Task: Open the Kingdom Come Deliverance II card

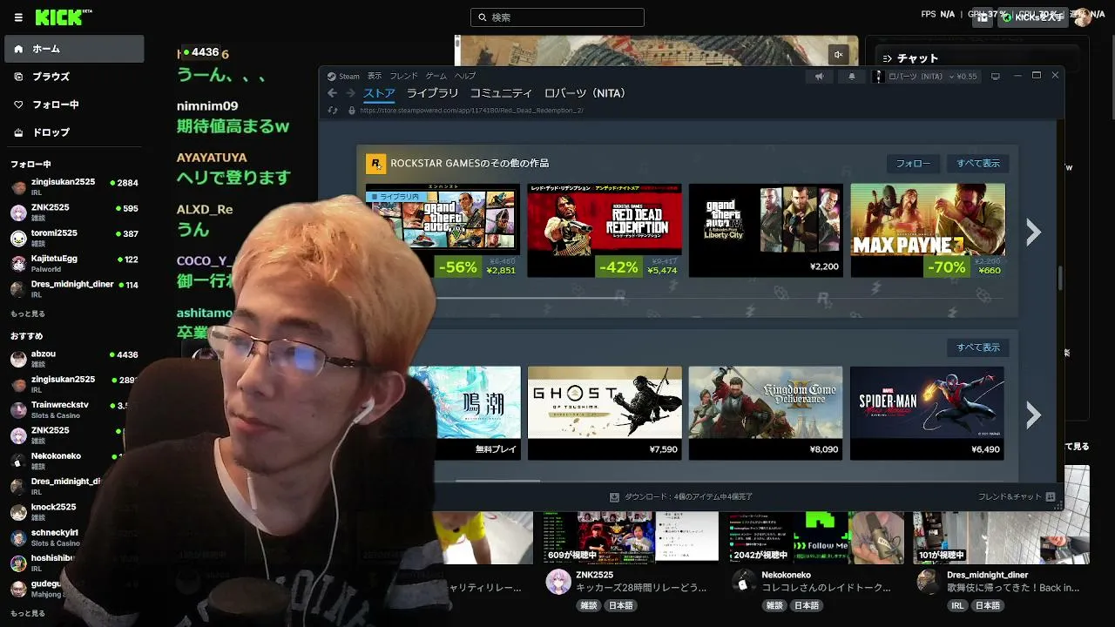Action: [766, 414]
